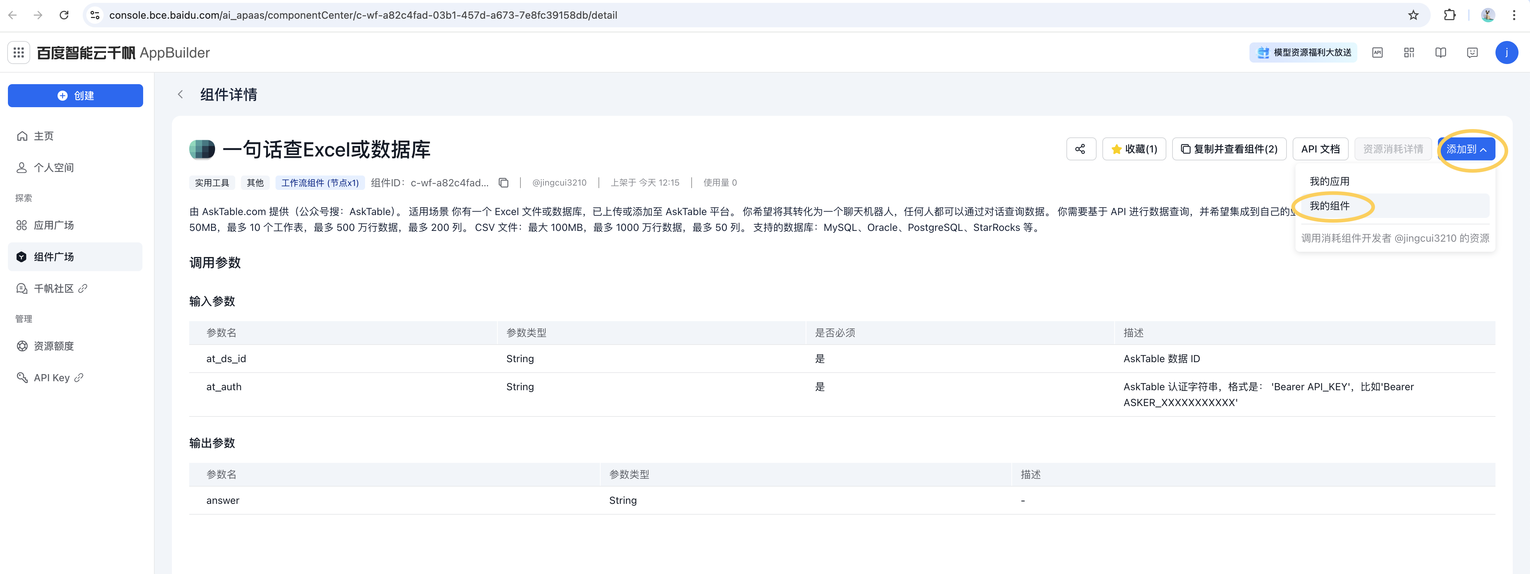Toggle favorite with 收藏(1) star button

point(1134,149)
